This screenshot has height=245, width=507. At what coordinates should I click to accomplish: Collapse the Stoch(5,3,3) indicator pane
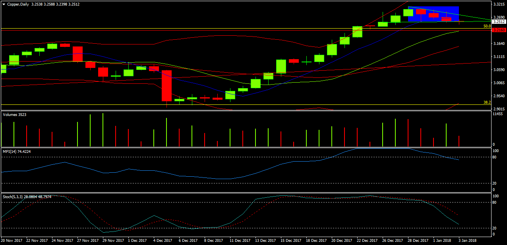point(28,195)
